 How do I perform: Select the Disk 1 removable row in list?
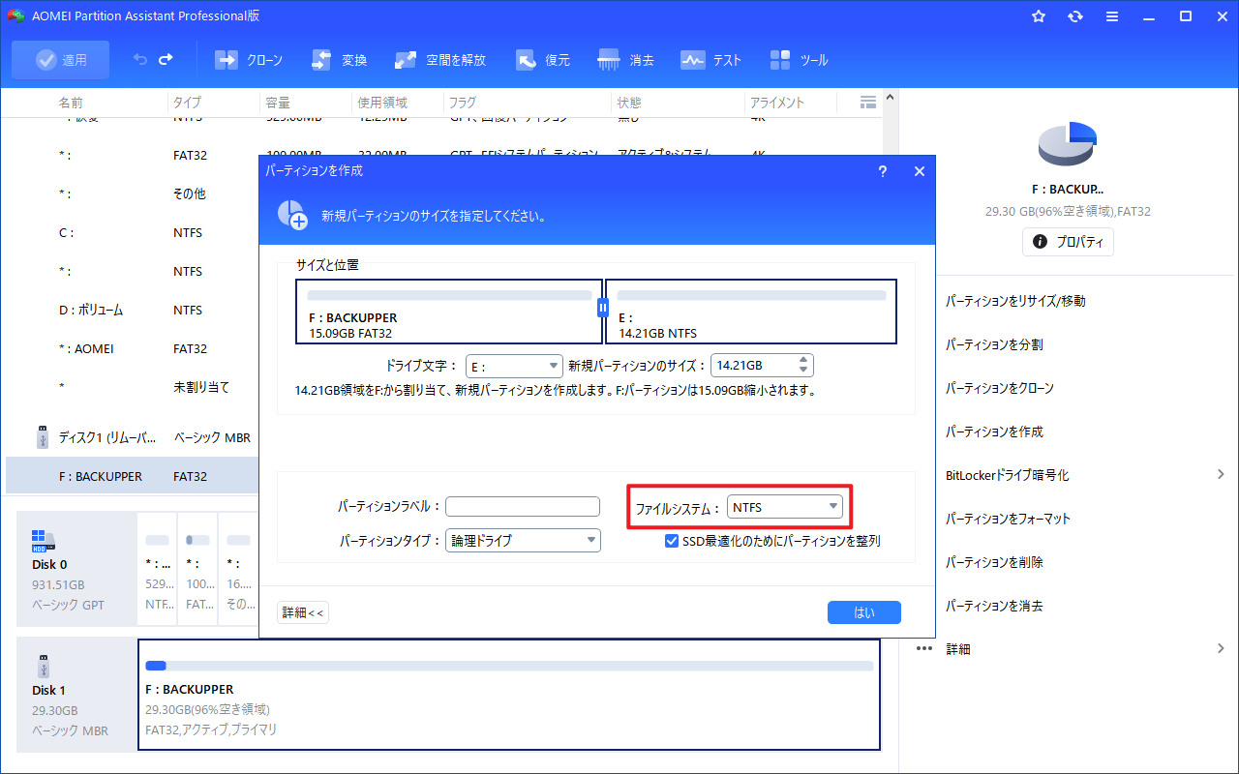(133, 437)
